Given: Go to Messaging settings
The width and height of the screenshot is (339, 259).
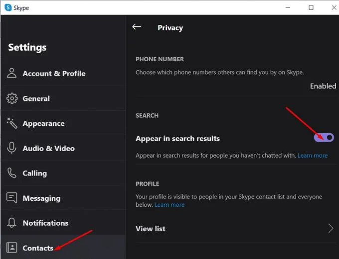Looking at the screenshot, I should click(x=63, y=198).
